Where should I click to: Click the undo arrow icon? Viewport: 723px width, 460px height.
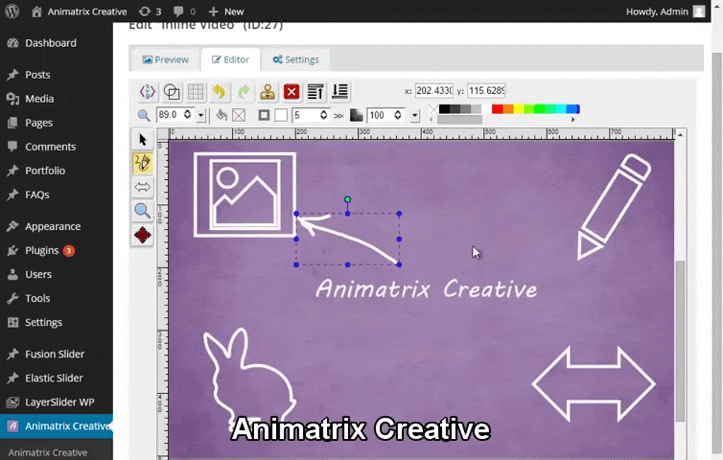pyautogui.click(x=219, y=92)
